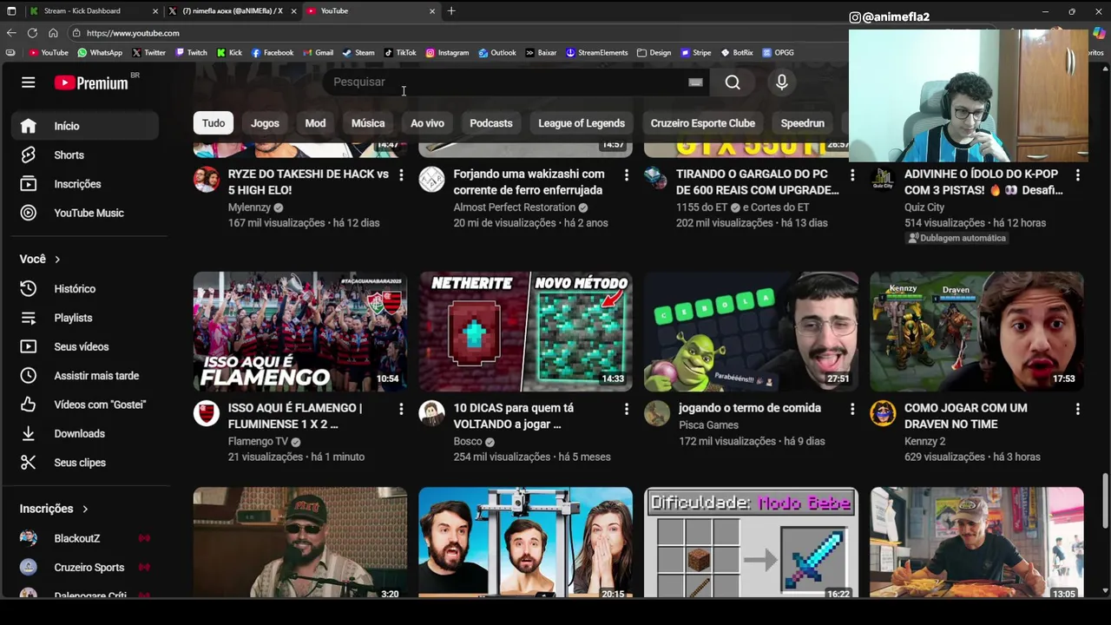Viewport: 1111px width, 625px height.
Task: Select the Podcasts filter chip
Action: coord(491,123)
